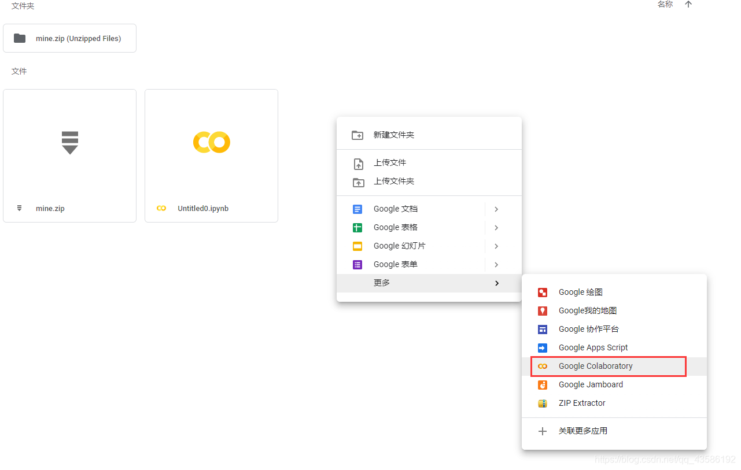Select 新建文件夹 menu entry

pyautogui.click(x=429, y=135)
